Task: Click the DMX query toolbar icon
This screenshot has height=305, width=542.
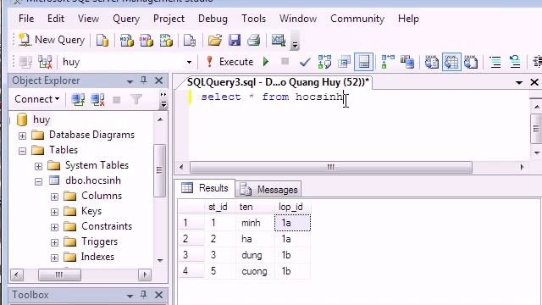Action: click(147, 40)
